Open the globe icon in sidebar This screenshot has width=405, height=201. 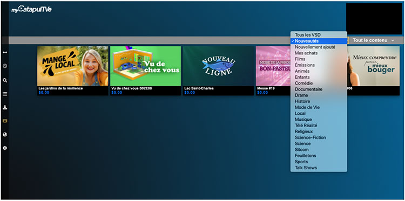click(5, 135)
